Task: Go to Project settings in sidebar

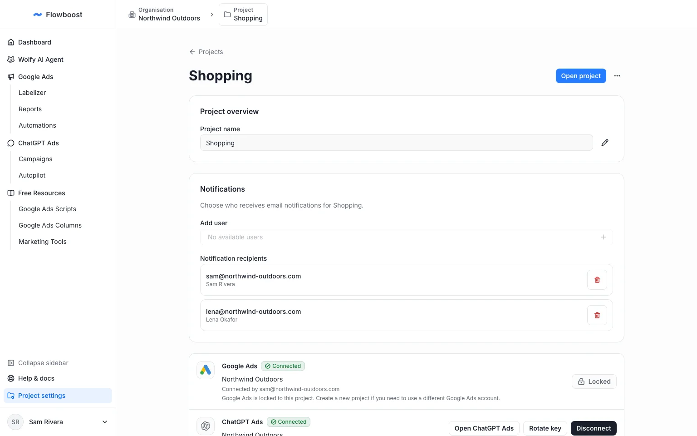Action: [58, 396]
